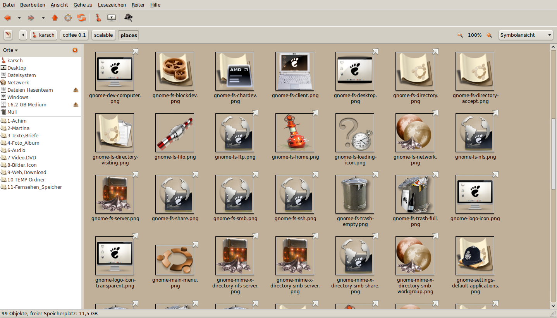
Task: Go up one folder level
Action: pos(55,18)
